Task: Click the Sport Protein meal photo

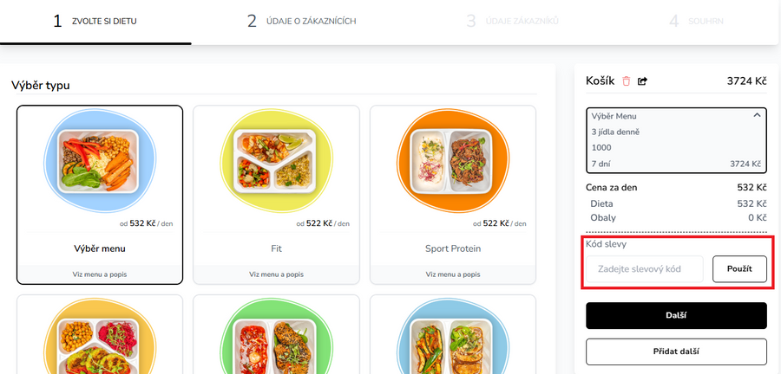Action: click(453, 160)
